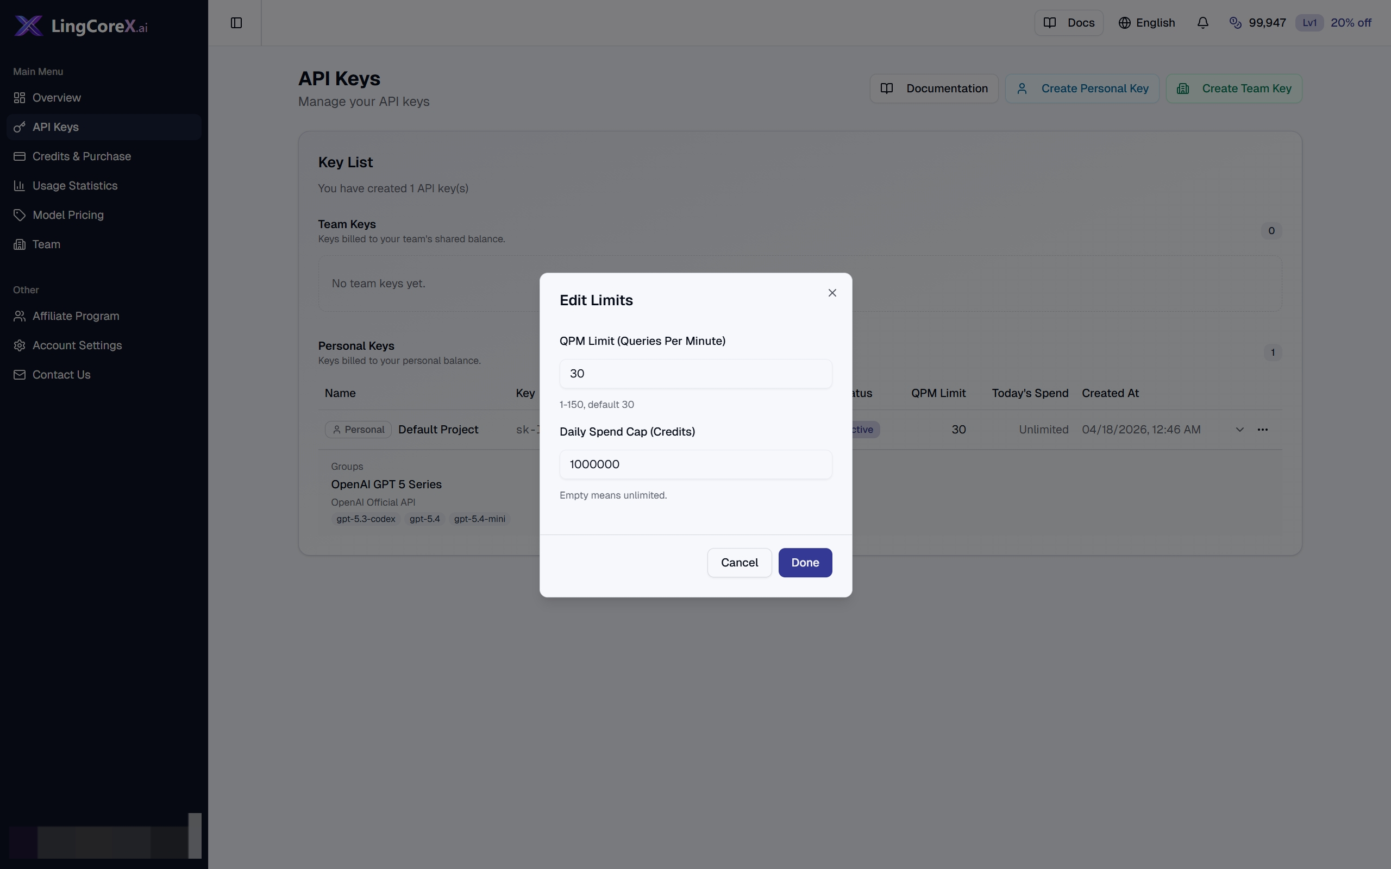1391x869 pixels.
Task: Go to Overview in sidebar
Action: tap(104, 98)
